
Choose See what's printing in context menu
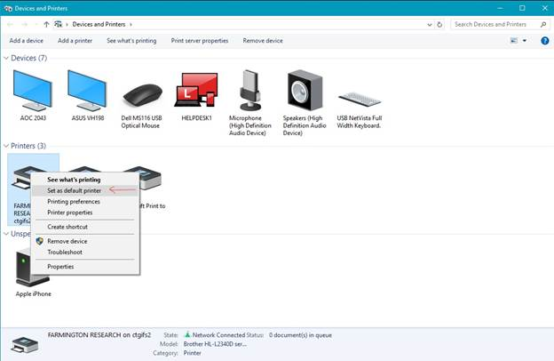74,180
